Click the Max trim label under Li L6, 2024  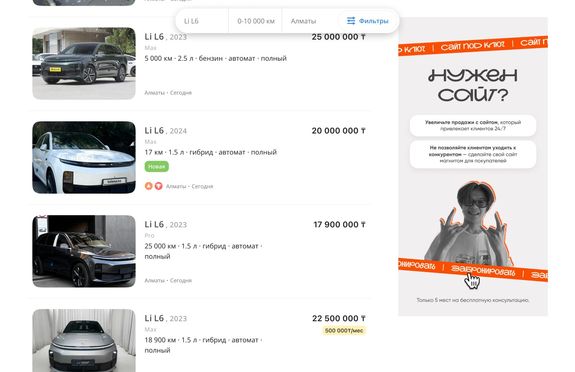pos(151,142)
